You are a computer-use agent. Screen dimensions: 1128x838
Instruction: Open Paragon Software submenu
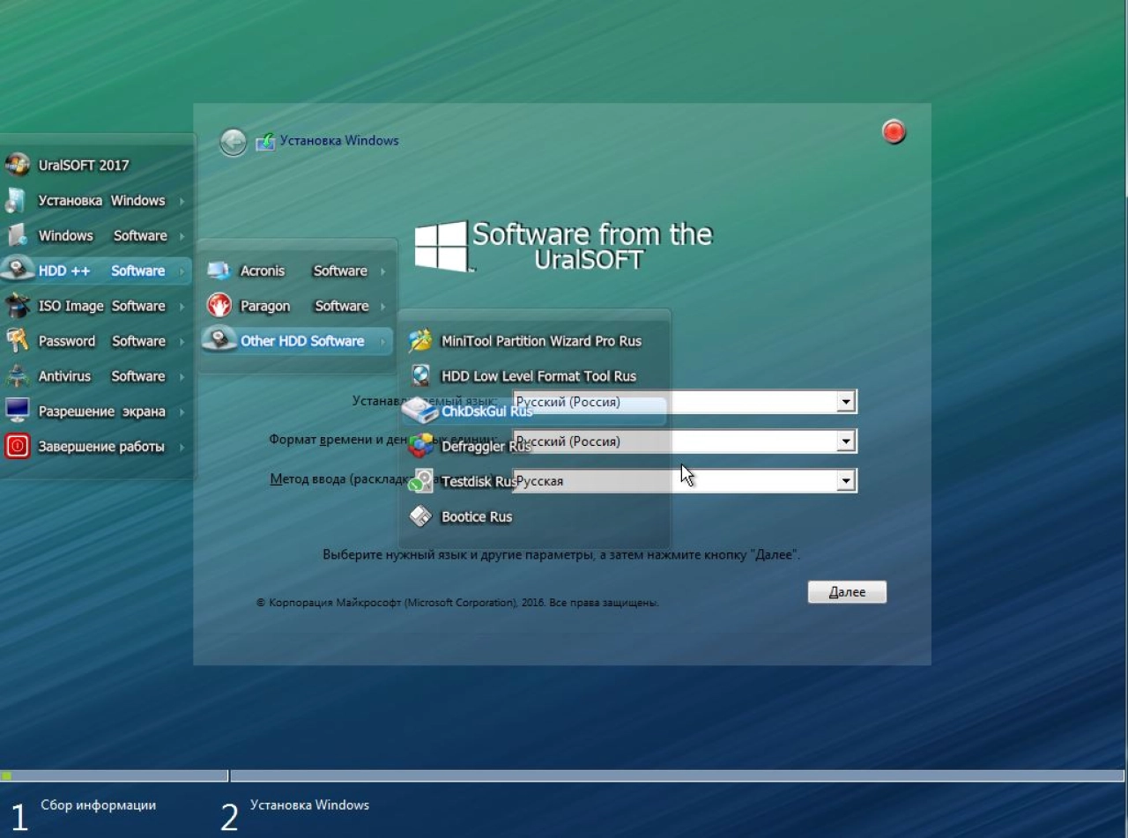(x=298, y=306)
